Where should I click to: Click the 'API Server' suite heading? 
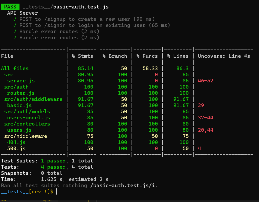[23, 13]
